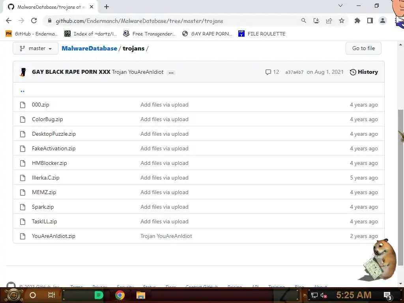The width and height of the screenshot is (404, 303).
Task: Click Add files via upload for MEMZ.zip
Action: coord(165,192)
